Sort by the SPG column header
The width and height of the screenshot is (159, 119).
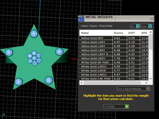point(144,33)
